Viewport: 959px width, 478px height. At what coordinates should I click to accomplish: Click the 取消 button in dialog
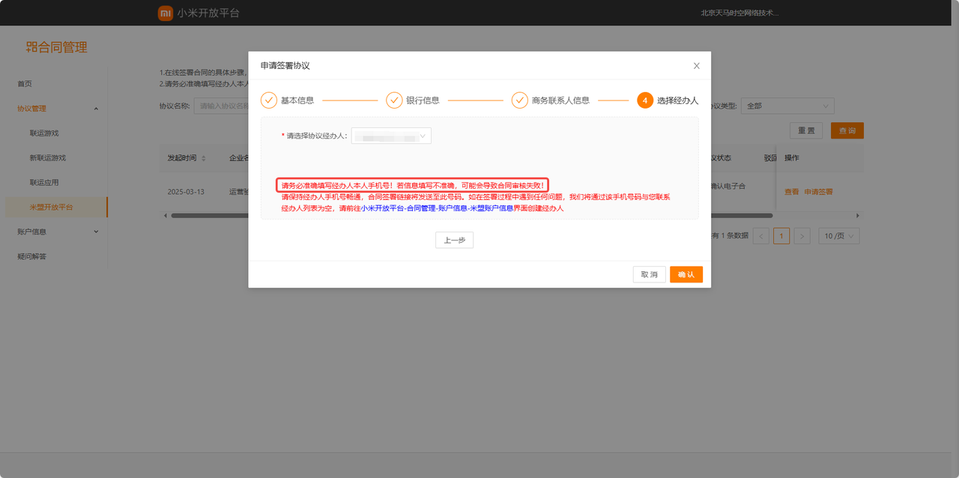[x=649, y=275]
